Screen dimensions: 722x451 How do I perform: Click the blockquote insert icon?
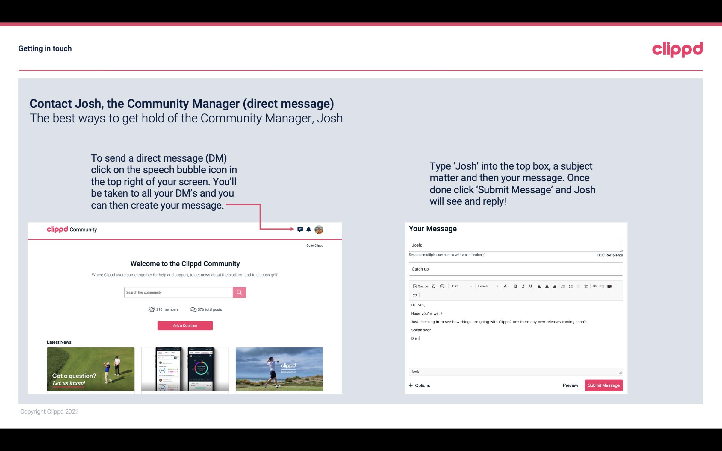(x=414, y=294)
